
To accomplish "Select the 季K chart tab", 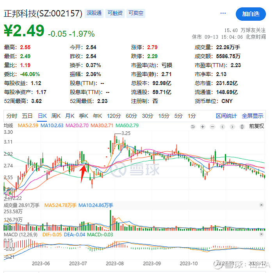I will pyautogui.click(x=84, y=116).
